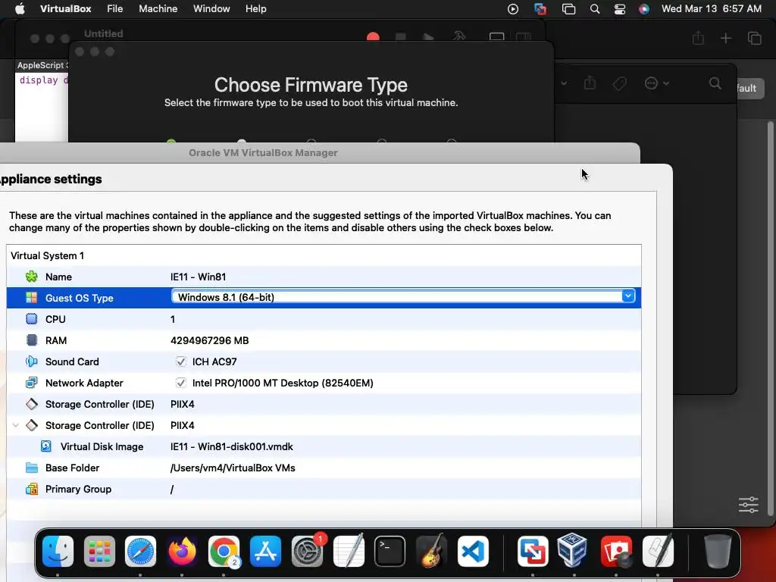
Task: Click the RAM module icon
Action: pos(32,340)
